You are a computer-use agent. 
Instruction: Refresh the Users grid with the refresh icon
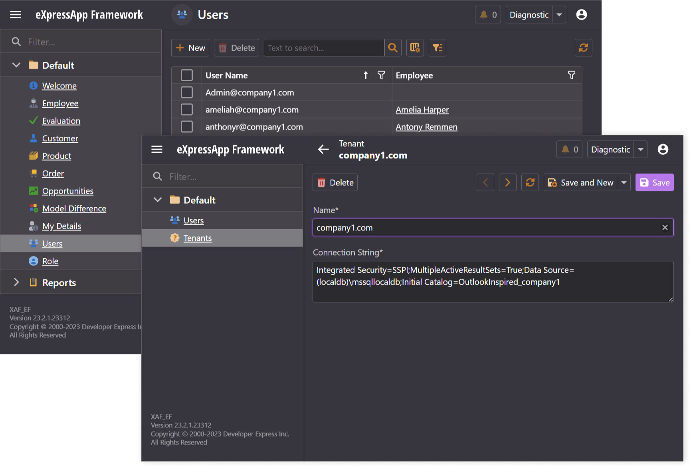pos(583,47)
